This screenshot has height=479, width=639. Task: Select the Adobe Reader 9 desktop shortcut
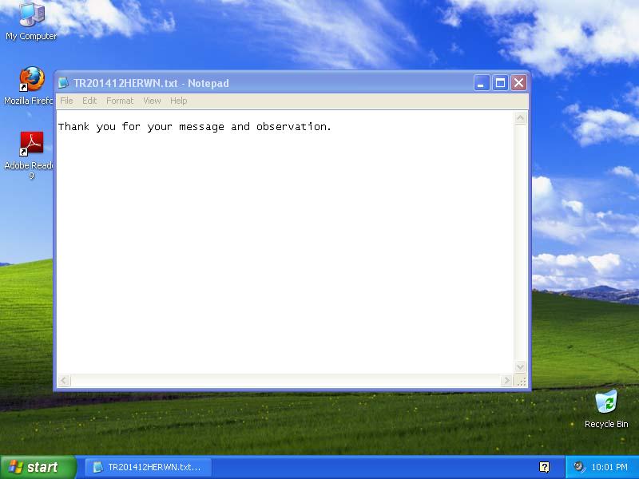tap(29, 155)
